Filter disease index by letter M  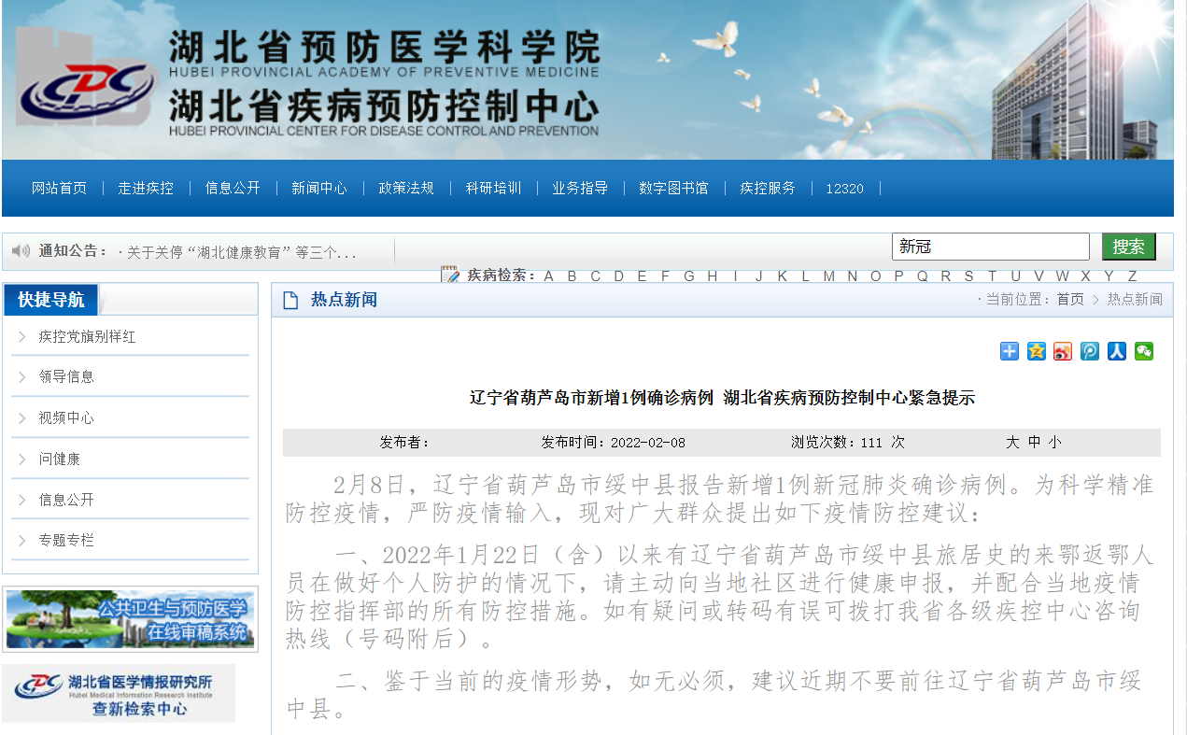pyautogui.click(x=828, y=276)
